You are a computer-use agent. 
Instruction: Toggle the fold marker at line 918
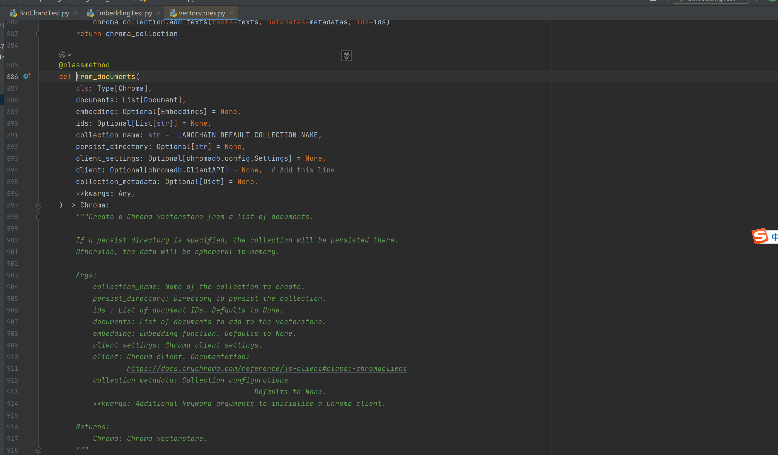[38, 450]
